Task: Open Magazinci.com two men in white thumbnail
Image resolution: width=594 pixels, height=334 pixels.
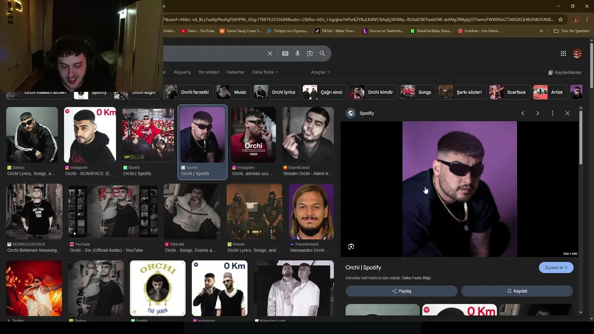Action: click(294, 288)
